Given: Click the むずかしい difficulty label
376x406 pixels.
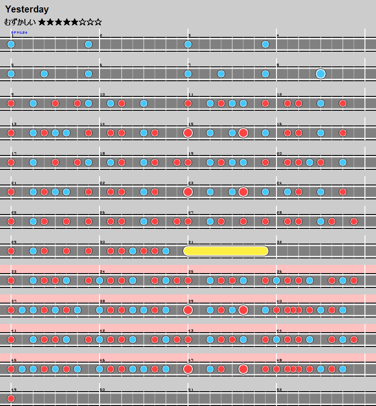Looking at the screenshot, I should 20,22.
